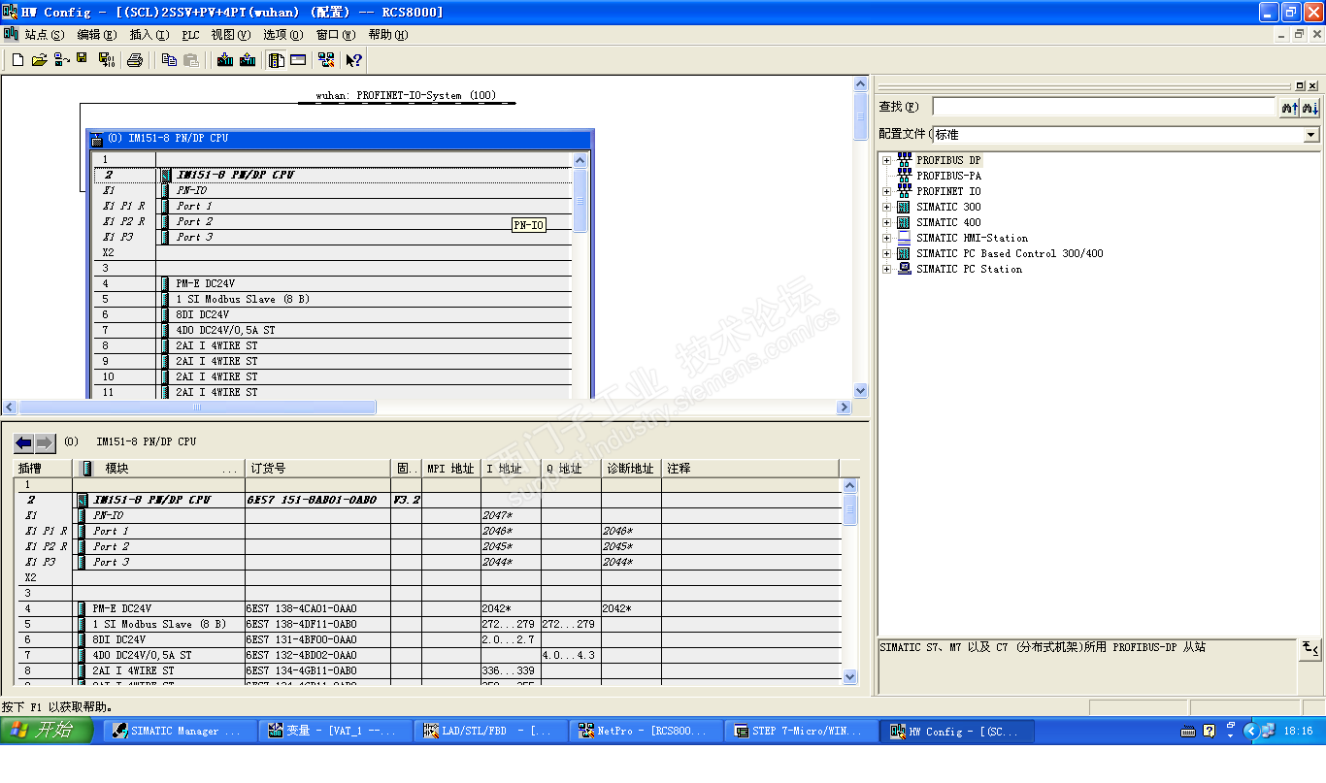Open the 选项(O) menu

coord(283,35)
